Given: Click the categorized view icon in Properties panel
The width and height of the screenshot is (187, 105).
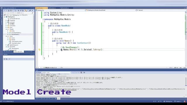Looking at the screenshot, I should pos(4,59).
